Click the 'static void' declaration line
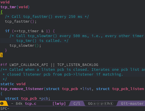This screenshot has height=111, width=145. [13, 84]
